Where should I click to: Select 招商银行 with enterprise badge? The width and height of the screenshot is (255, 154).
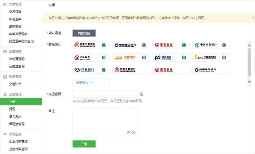coord(171,45)
